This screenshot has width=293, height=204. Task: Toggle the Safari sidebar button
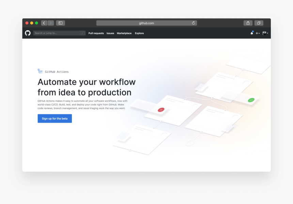click(61, 23)
